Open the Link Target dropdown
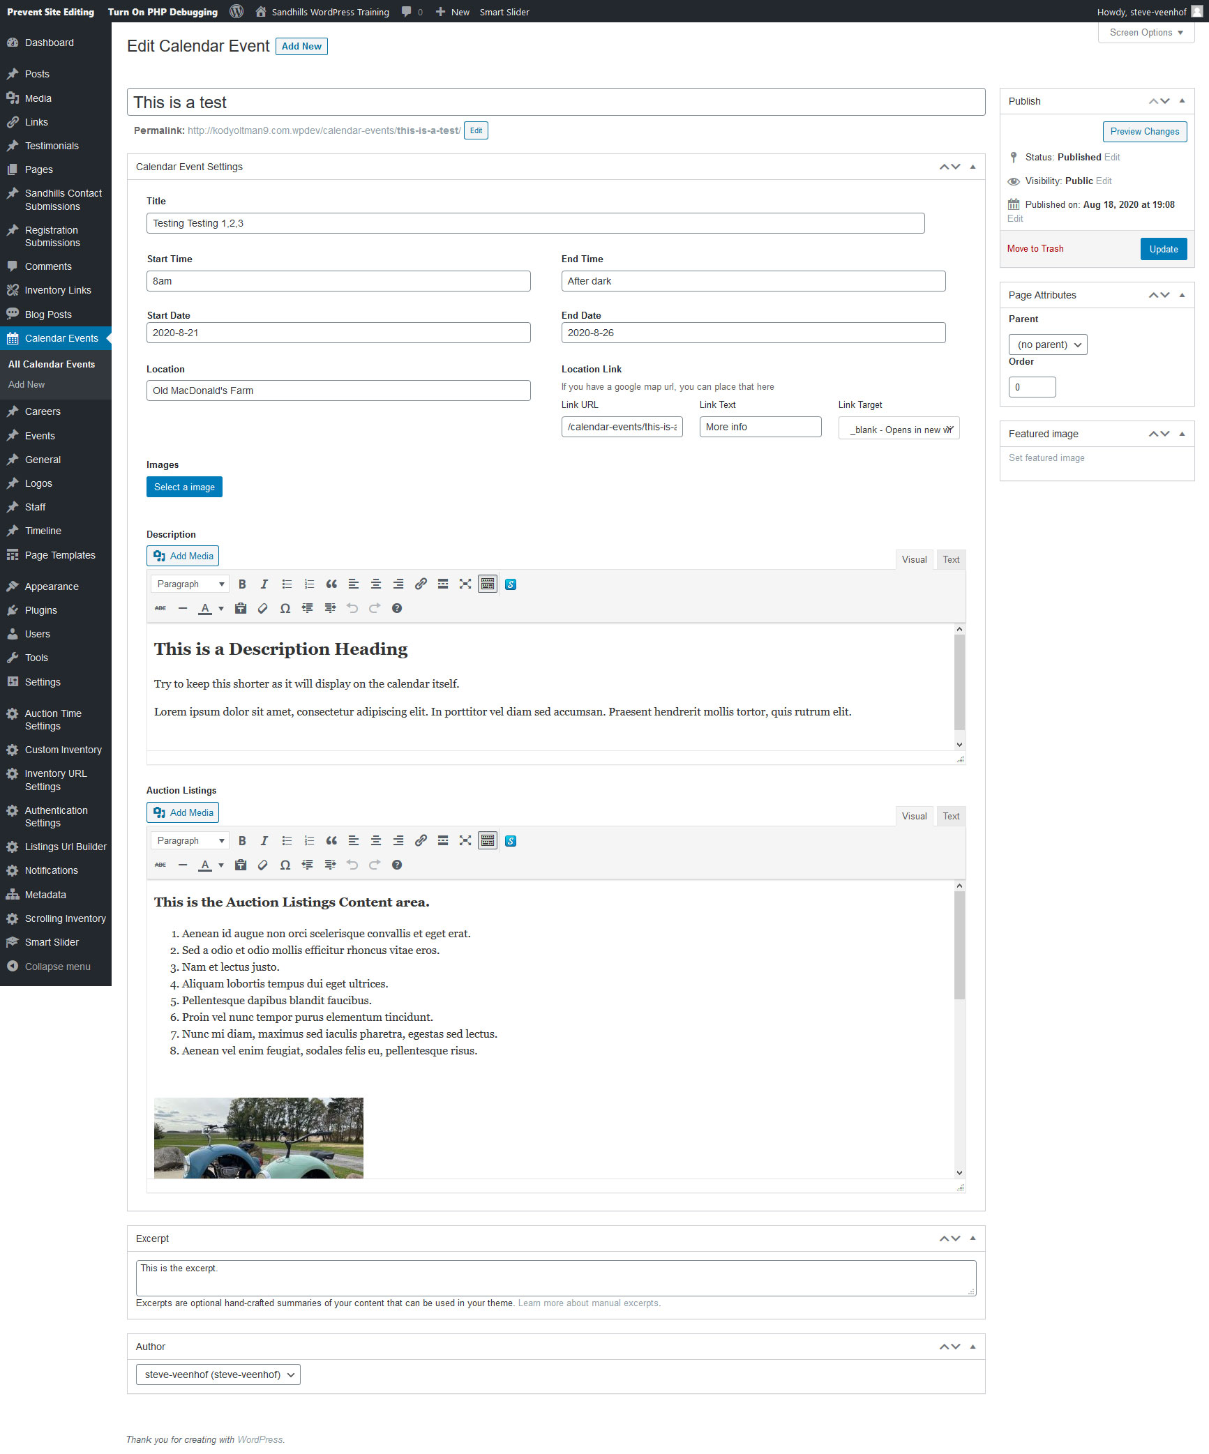The image size is (1209, 1454). coord(899,428)
